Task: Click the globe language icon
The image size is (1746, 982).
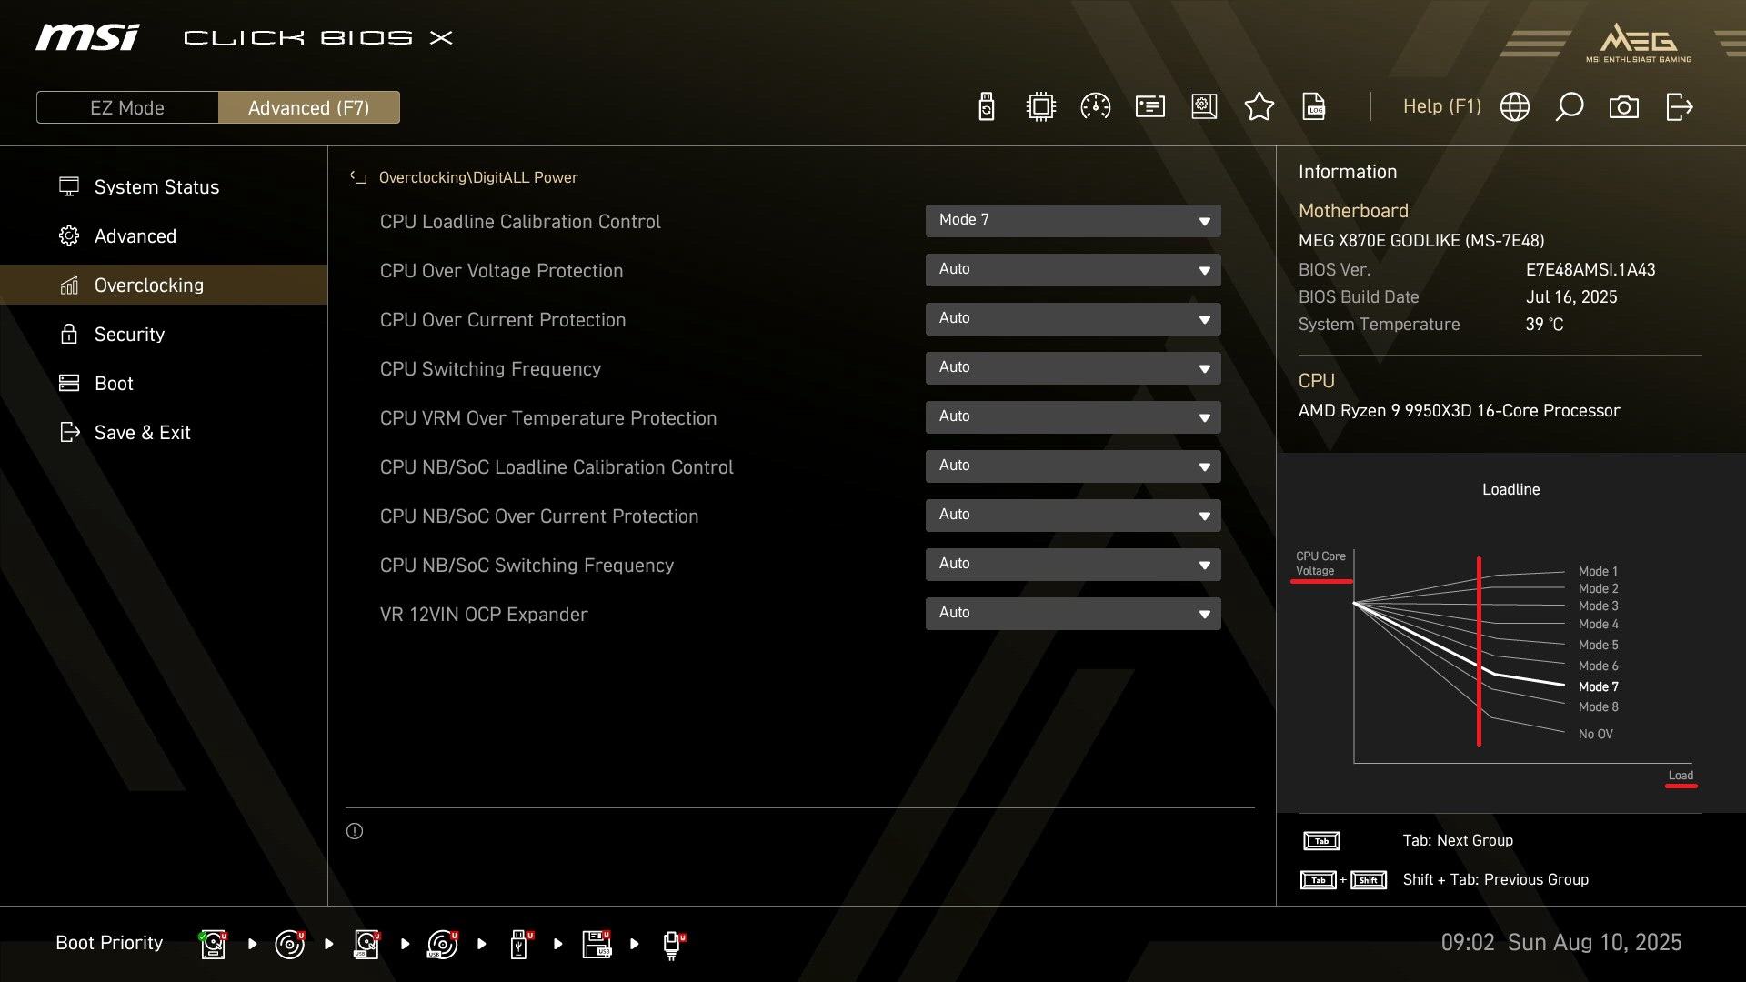Action: click(1514, 107)
